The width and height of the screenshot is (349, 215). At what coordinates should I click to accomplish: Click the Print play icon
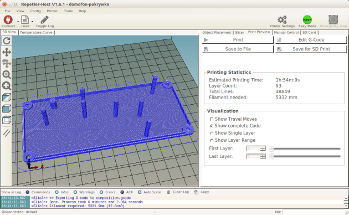pyautogui.click(x=206, y=40)
